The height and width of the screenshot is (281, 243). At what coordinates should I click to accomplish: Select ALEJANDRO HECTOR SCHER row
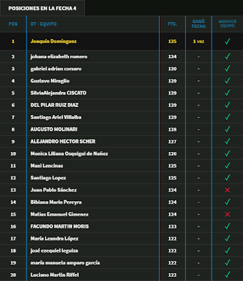(122, 142)
